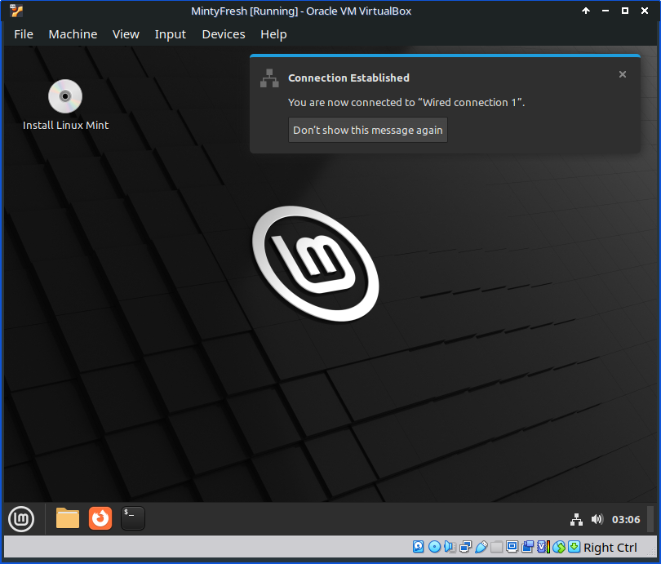Click the show desktop strip at panel edge
661x564 pixels.
pyautogui.click(x=650, y=519)
